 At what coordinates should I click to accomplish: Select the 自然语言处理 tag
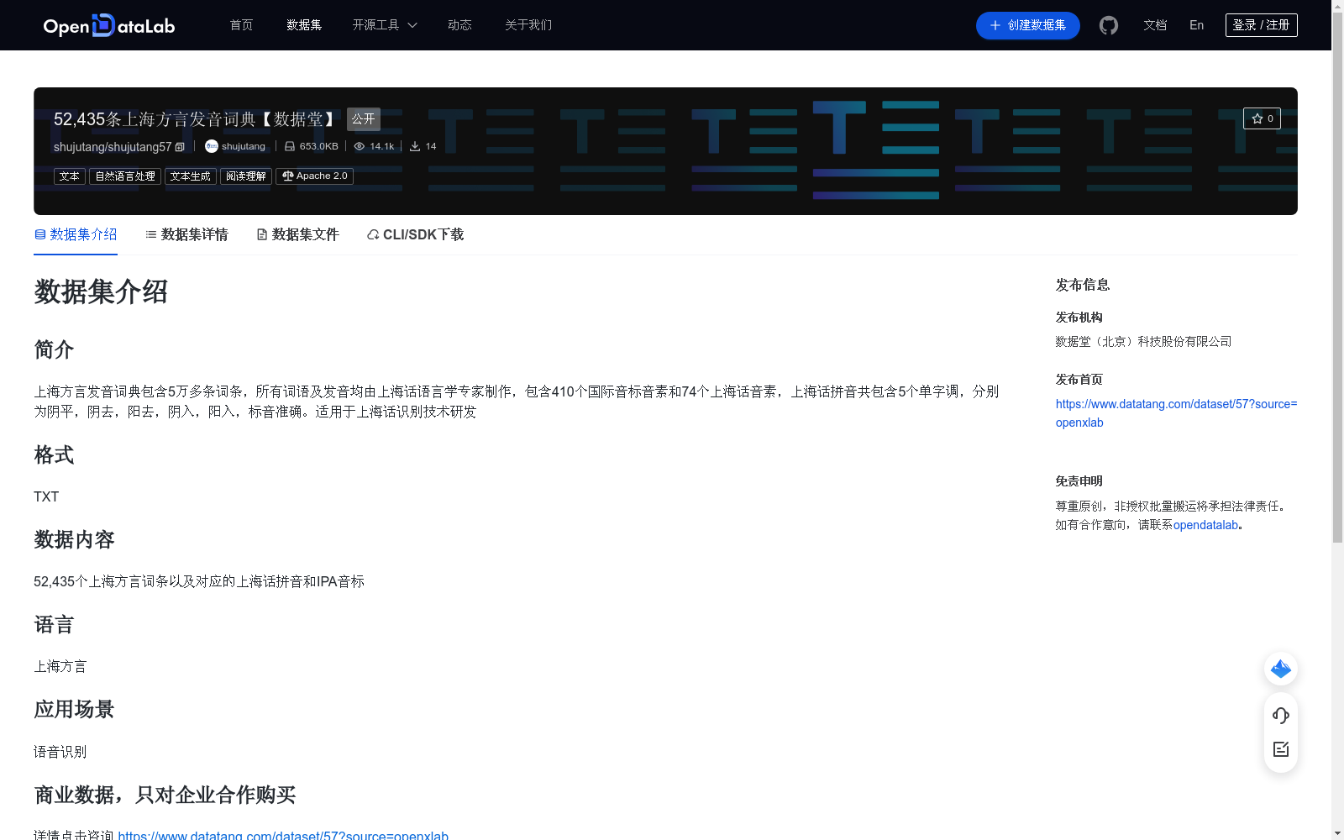click(x=124, y=176)
